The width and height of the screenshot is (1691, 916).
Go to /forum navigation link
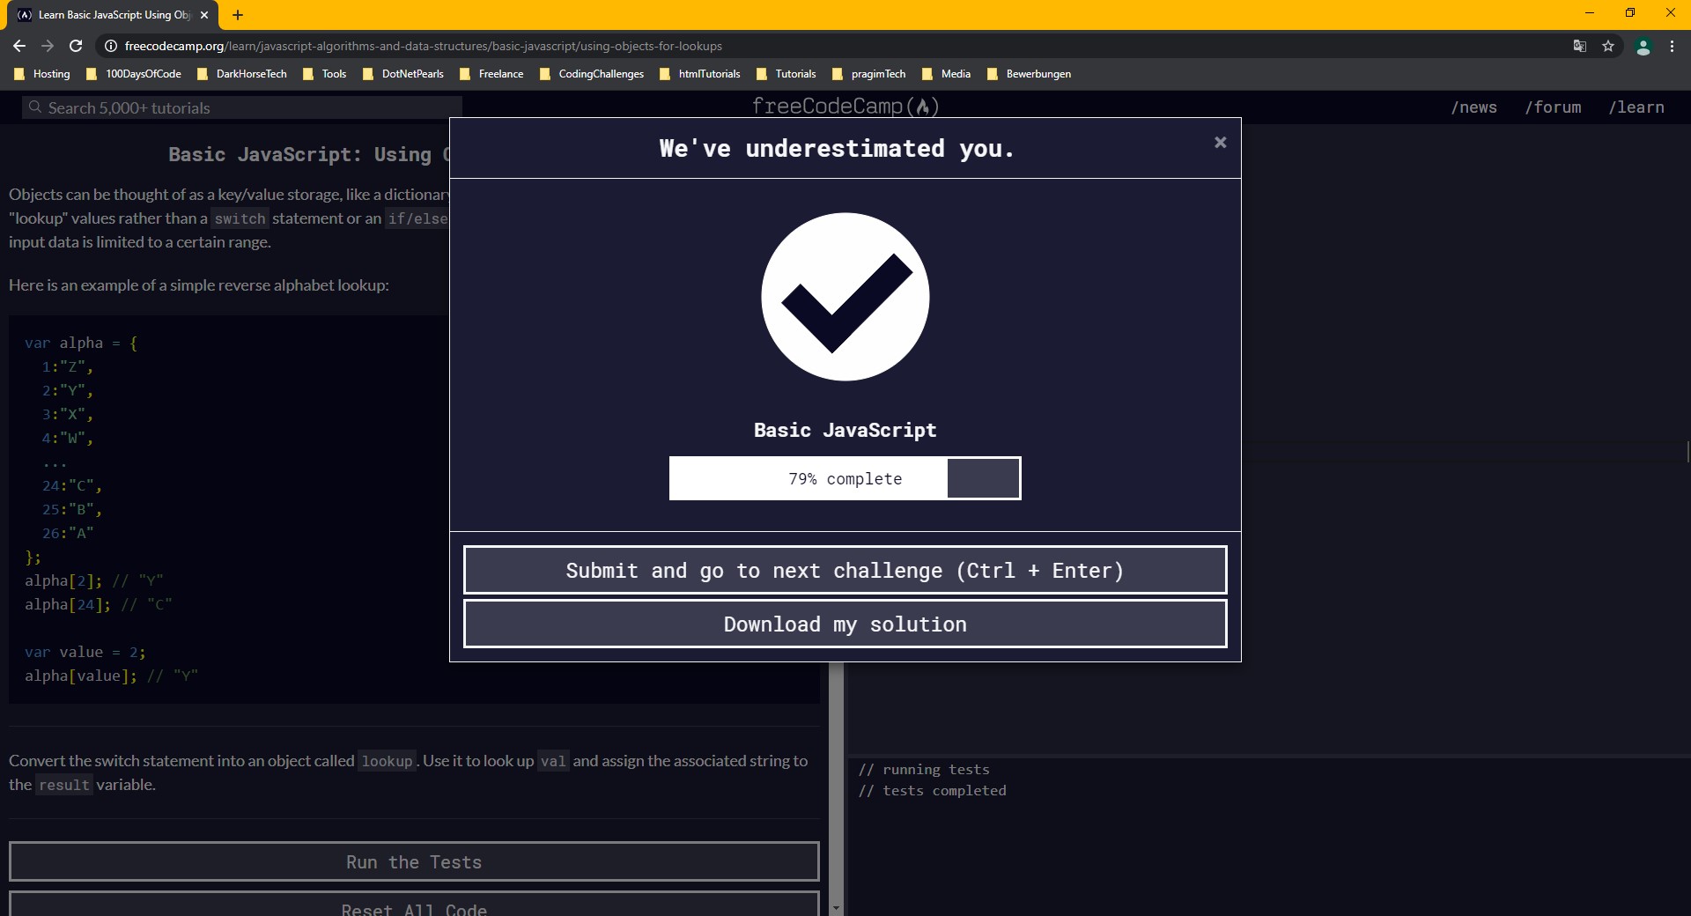pyautogui.click(x=1553, y=107)
